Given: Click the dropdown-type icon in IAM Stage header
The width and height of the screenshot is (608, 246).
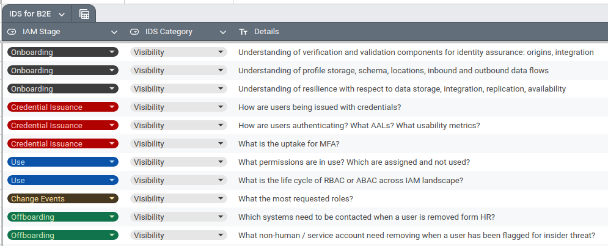Looking at the screenshot, I should tap(12, 32).
